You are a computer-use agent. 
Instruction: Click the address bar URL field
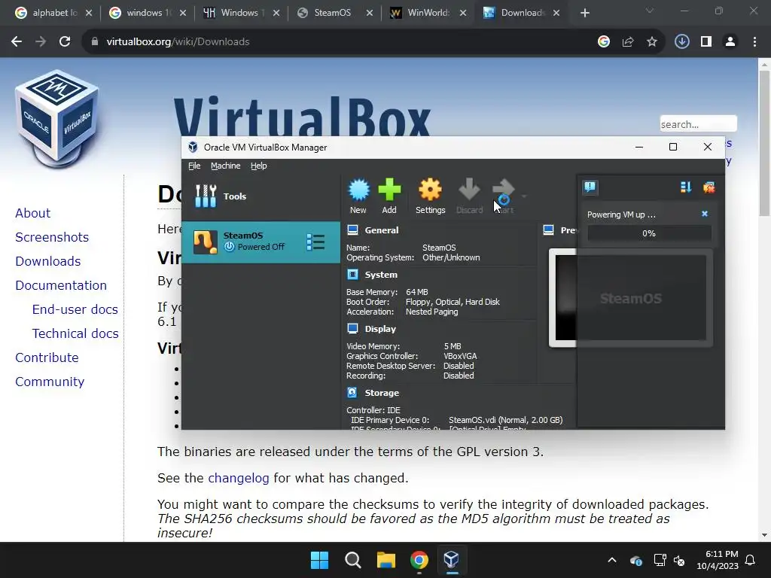pyautogui.click(x=340, y=42)
